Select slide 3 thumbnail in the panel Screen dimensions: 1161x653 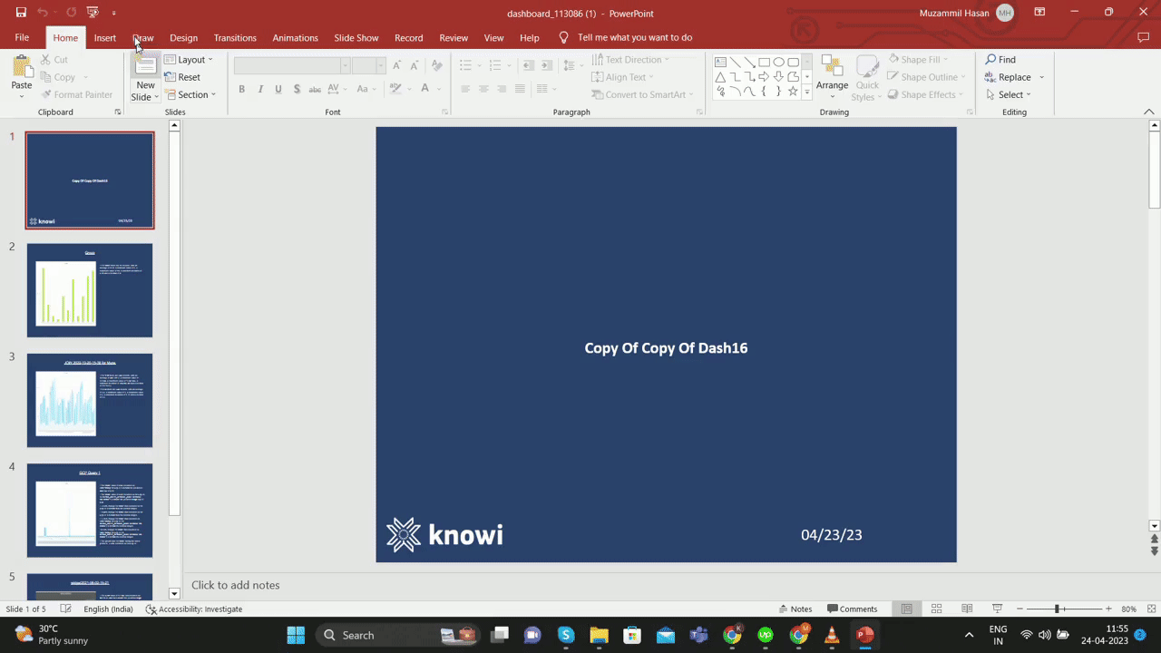pyautogui.click(x=89, y=400)
